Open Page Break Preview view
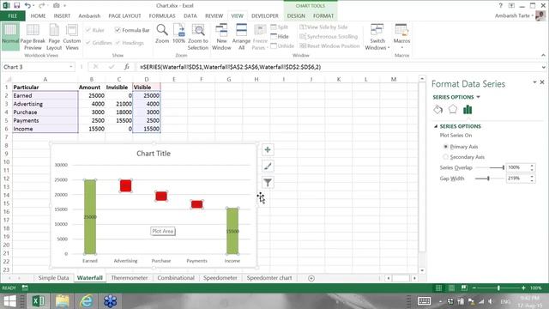 coord(33,36)
